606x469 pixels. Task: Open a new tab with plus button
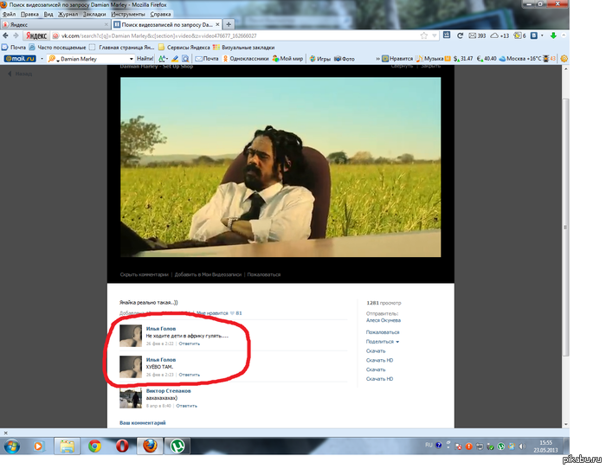pos(229,24)
